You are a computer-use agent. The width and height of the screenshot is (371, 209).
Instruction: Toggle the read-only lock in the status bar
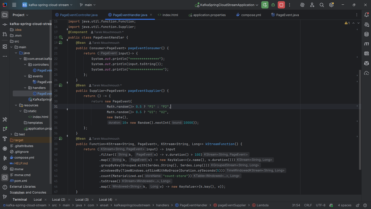point(357,205)
